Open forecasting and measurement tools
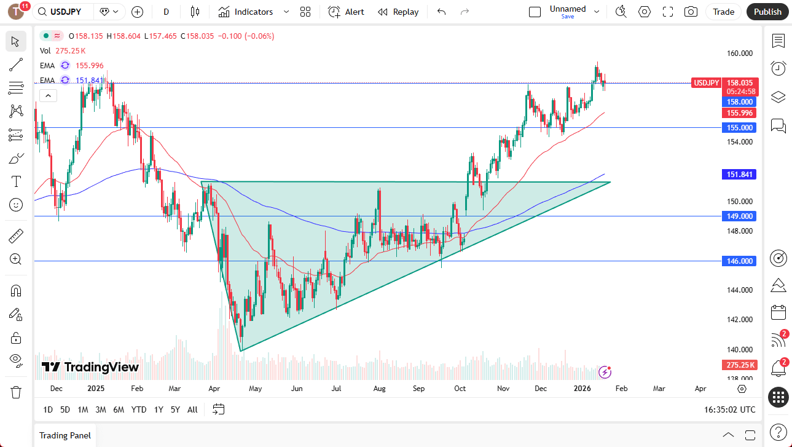This screenshot has width=792, height=447. [16, 135]
